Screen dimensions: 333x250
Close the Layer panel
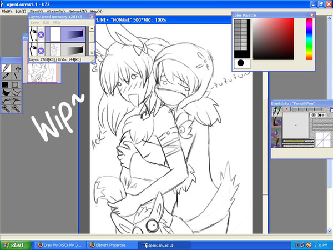pos(92,16)
